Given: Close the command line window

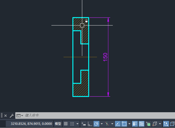Looking at the screenshot, I should [x=6, y=116].
